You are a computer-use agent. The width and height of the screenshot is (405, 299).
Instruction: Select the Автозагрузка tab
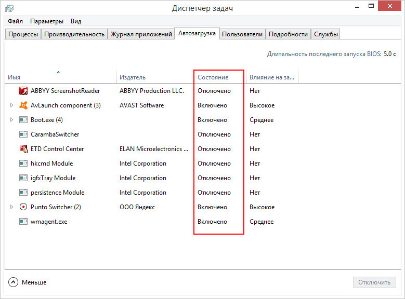[x=197, y=33]
